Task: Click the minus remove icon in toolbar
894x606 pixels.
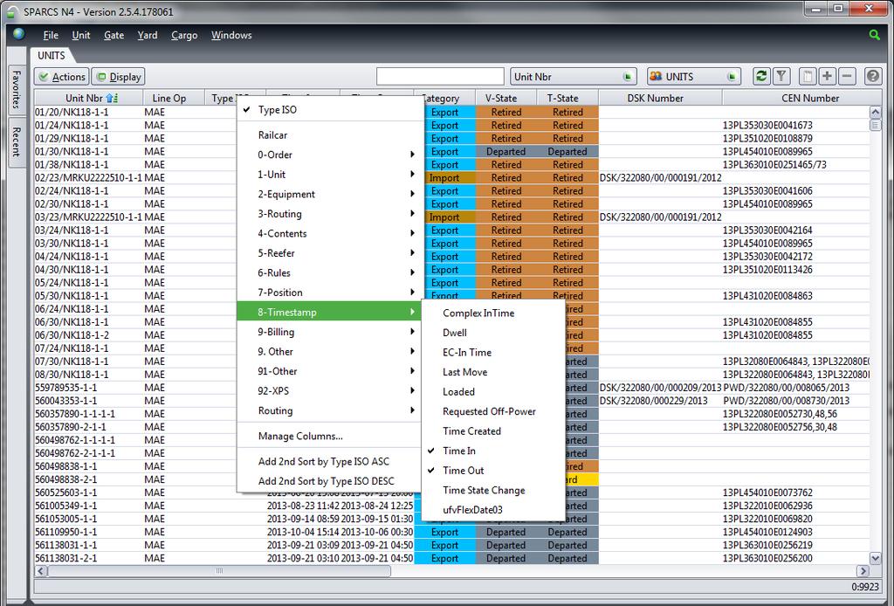Action: click(x=847, y=76)
